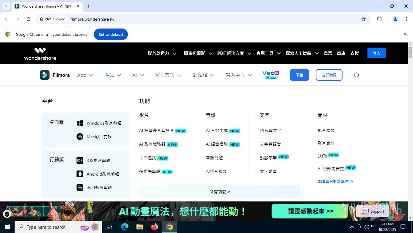The width and height of the screenshot is (413, 233).
Task: Reload the page
Action: point(29,19)
